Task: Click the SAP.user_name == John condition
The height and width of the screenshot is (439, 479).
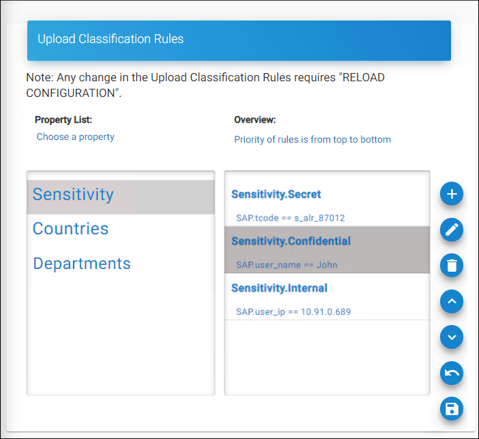Action: pos(287,265)
